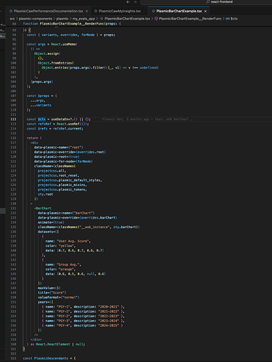Click the "Group Avg." string
Viewport: 272px width, 362px height.
click(69, 264)
